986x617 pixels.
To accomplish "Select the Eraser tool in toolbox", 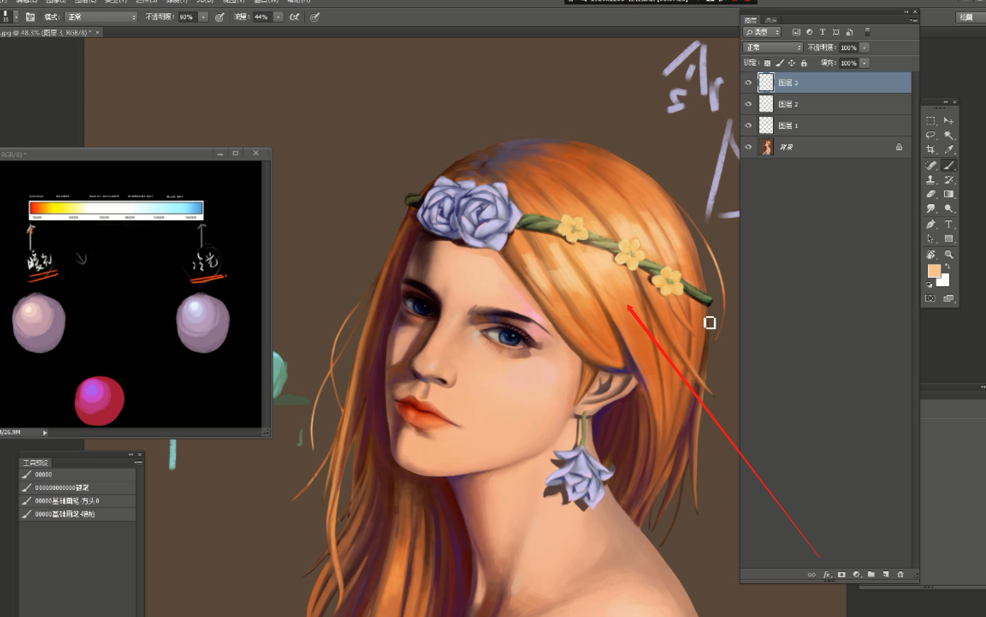I will point(930,194).
